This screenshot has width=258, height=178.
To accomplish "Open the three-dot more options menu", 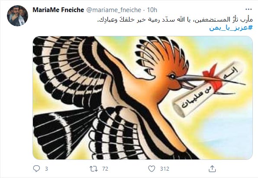I will 248,10.
